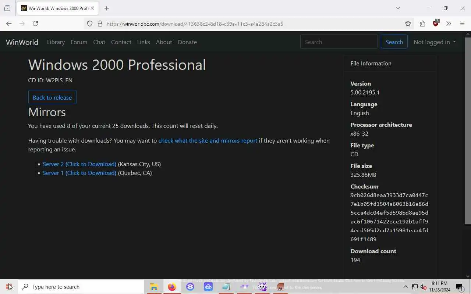List all tabs dropdown arrow
Viewport: 471px width, 294px height.
coord(398,8)
